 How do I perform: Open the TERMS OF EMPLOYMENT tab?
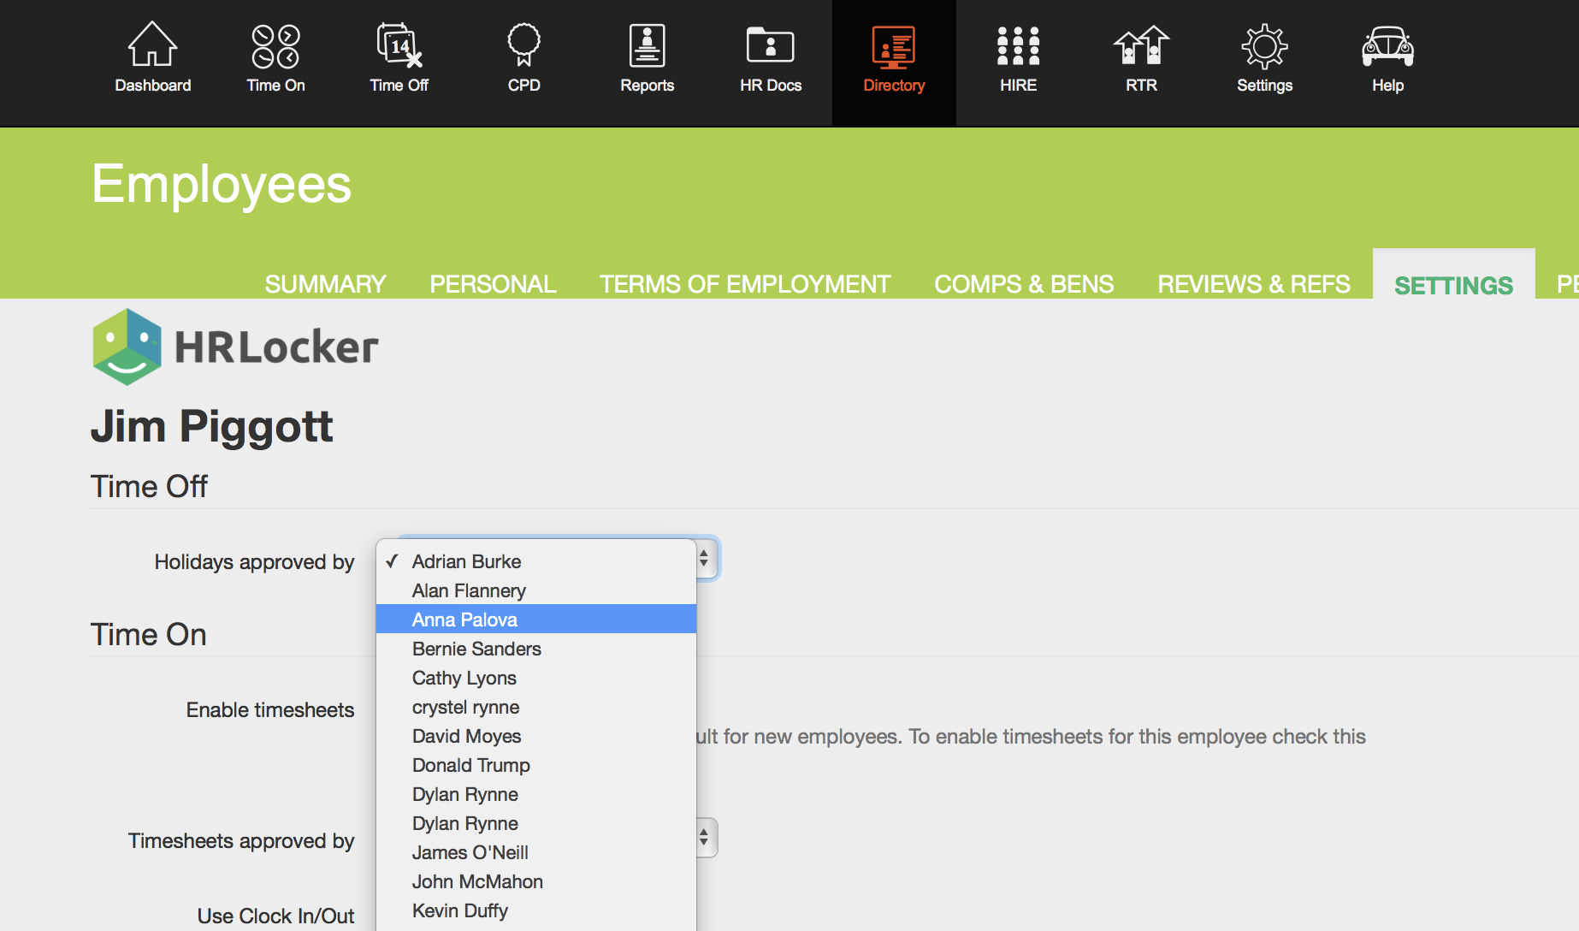[x=745, y=284]
